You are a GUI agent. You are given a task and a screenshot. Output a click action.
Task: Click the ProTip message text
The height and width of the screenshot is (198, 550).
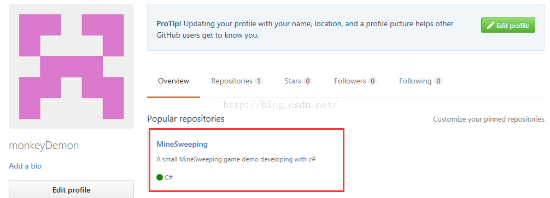click(305, 29)
